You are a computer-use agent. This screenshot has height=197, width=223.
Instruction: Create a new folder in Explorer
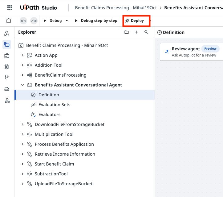(127, 32)
